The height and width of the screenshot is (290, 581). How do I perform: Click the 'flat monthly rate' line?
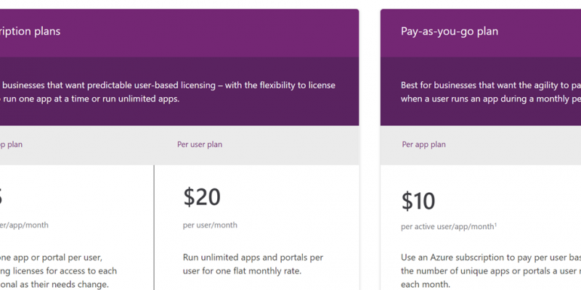tap(242, 270)
